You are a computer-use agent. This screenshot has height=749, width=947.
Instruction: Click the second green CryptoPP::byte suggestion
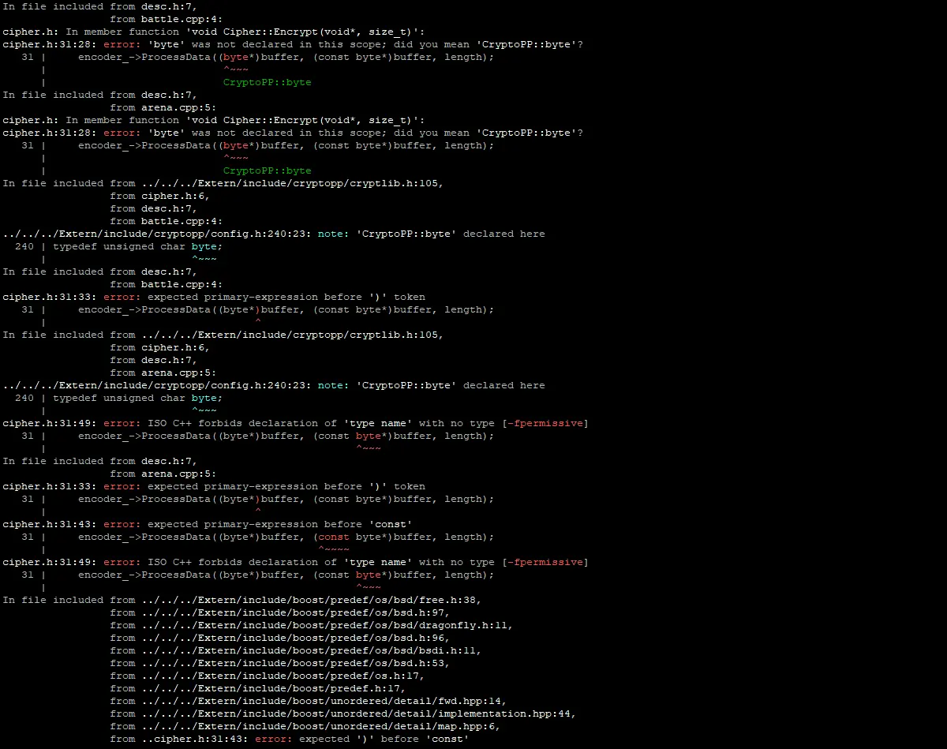(x=267, y=170)
